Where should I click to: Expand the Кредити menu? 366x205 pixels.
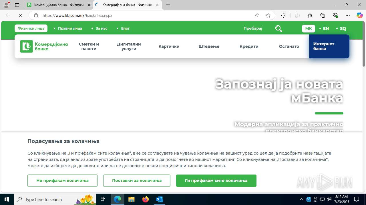[x=249, y=46]
